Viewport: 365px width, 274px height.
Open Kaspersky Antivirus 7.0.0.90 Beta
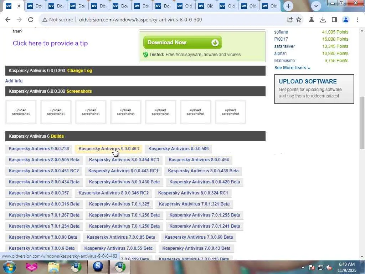(x=43, y=237)
